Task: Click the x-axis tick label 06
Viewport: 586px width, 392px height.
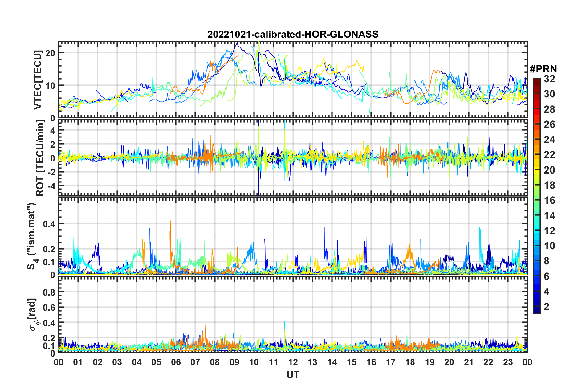Action: pyautogui.click(x=176, y=362)
